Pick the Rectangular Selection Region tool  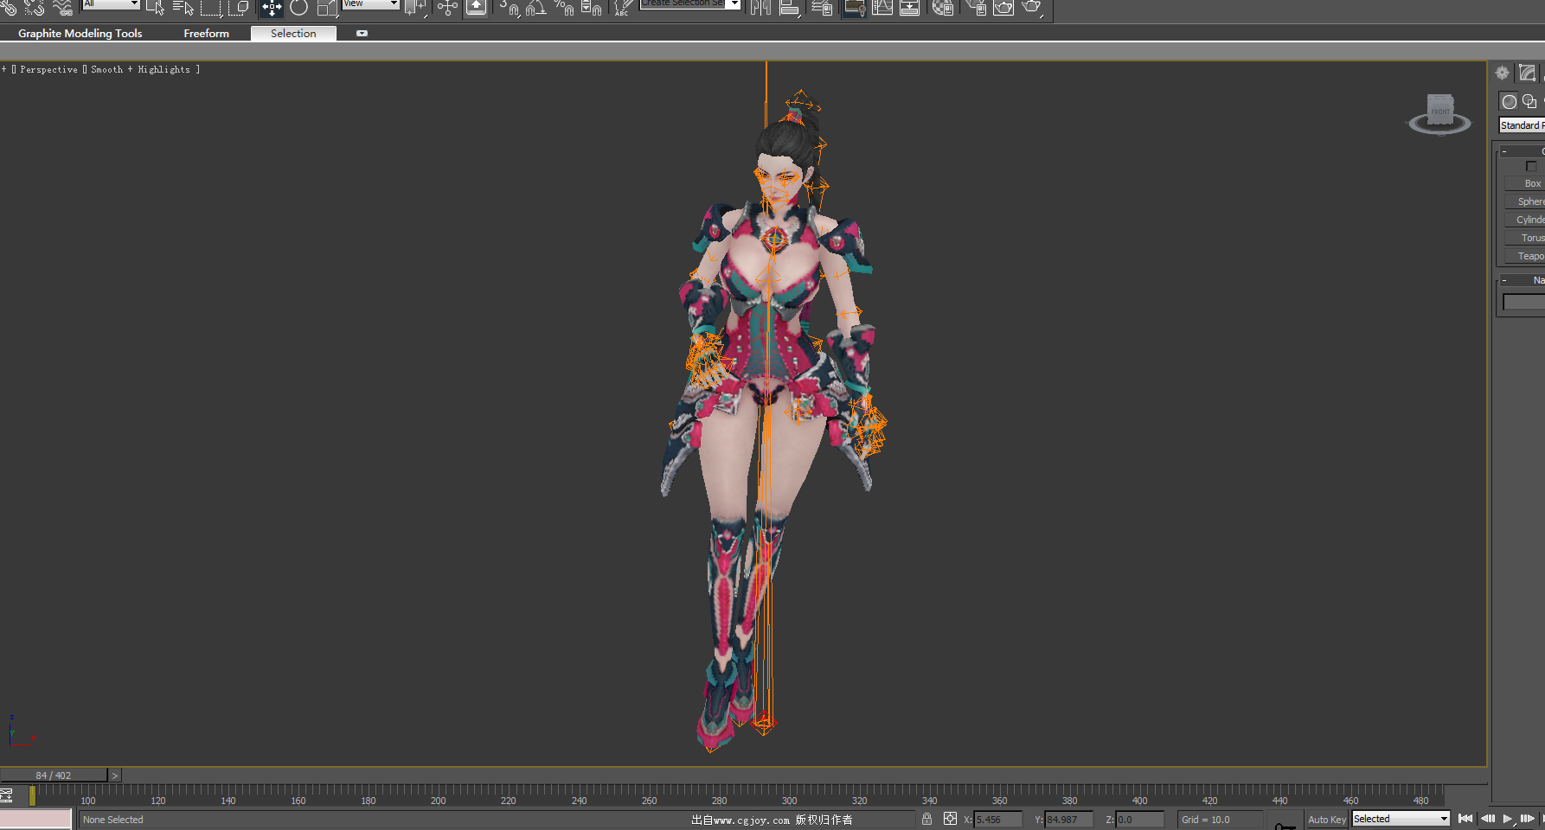click(x=211, y=8)
